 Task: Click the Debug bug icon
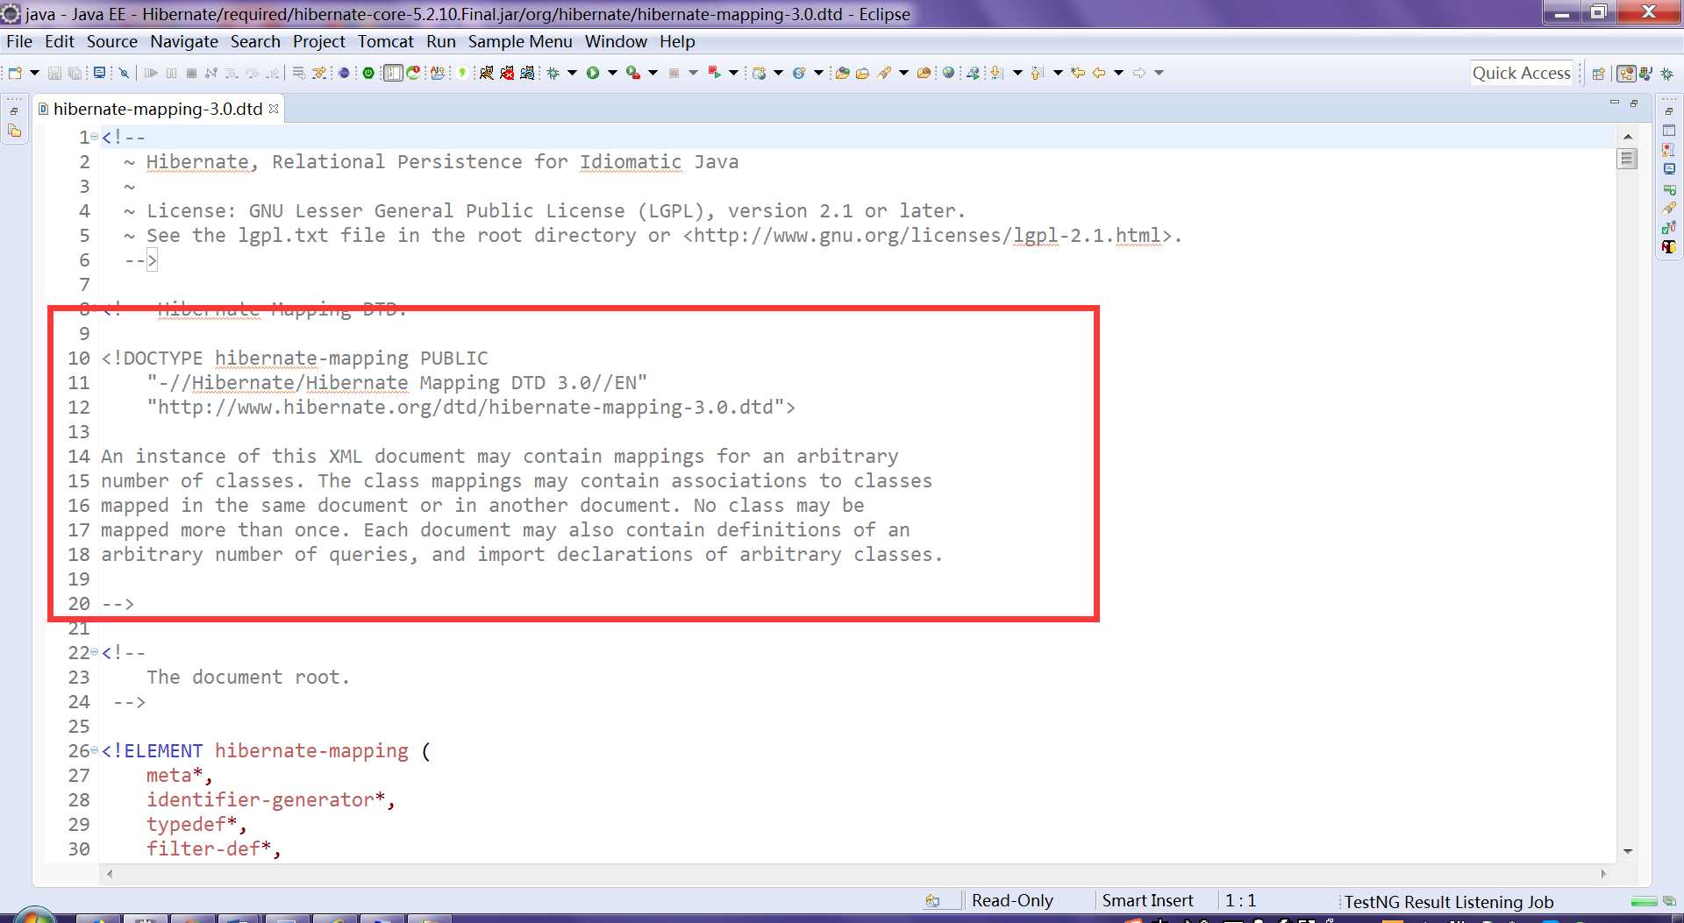click(553, 73)
